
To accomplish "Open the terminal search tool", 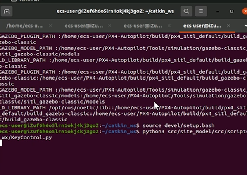I will tap(187, 11).
